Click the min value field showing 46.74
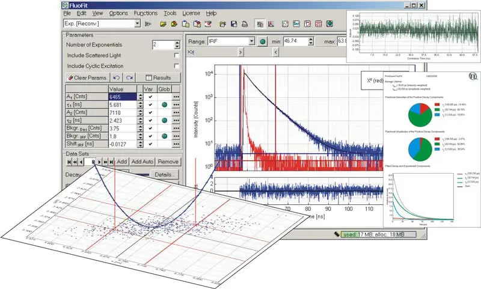 [296, 41]
